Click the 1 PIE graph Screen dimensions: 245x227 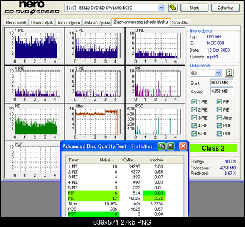[34, 46]
